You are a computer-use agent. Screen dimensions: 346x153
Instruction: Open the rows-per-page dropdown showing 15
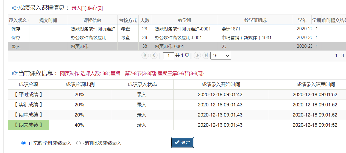(x=221, y=56)
